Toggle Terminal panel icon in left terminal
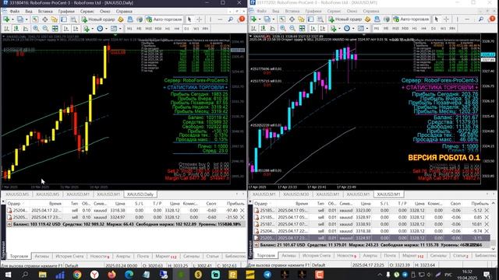499x280 pixels. point(64,19)
